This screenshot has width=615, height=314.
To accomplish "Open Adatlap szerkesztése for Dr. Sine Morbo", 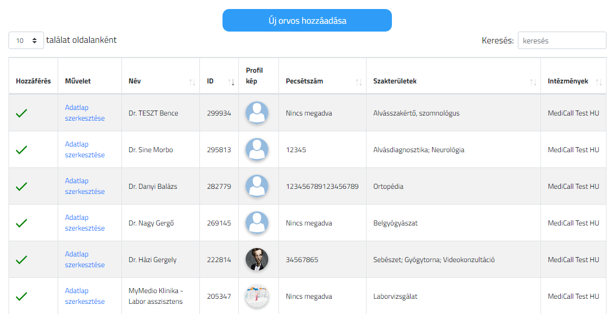I will (x=85, y=149).
